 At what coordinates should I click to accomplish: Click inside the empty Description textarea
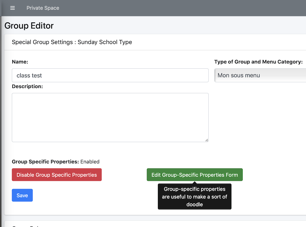point(110,118)
